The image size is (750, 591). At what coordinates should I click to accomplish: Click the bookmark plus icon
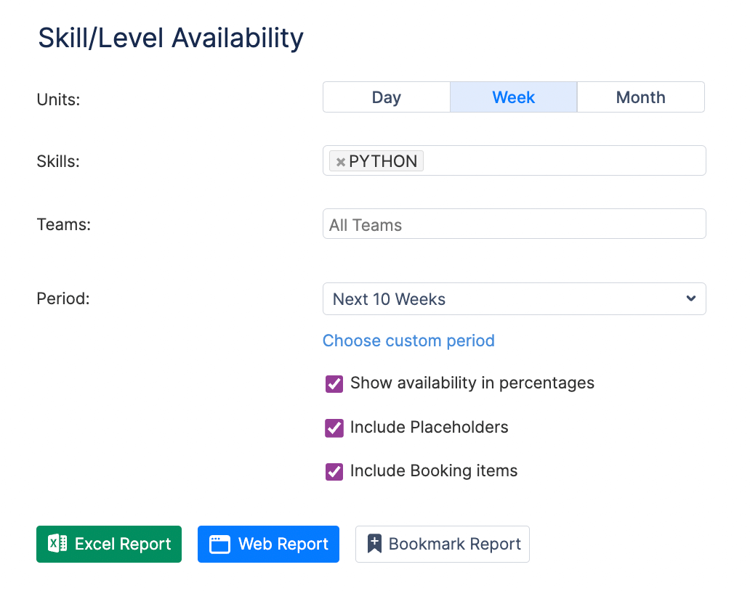click(374, 544)
